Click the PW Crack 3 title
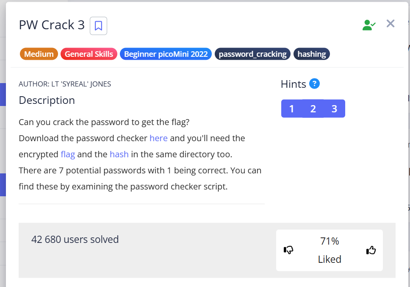This screenshot has height=287, width=410. (x=52, y=25)
